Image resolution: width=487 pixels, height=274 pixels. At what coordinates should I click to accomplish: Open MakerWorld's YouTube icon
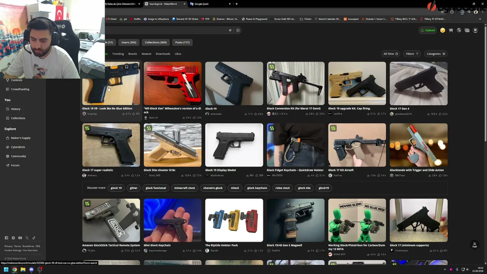[20, 238]
